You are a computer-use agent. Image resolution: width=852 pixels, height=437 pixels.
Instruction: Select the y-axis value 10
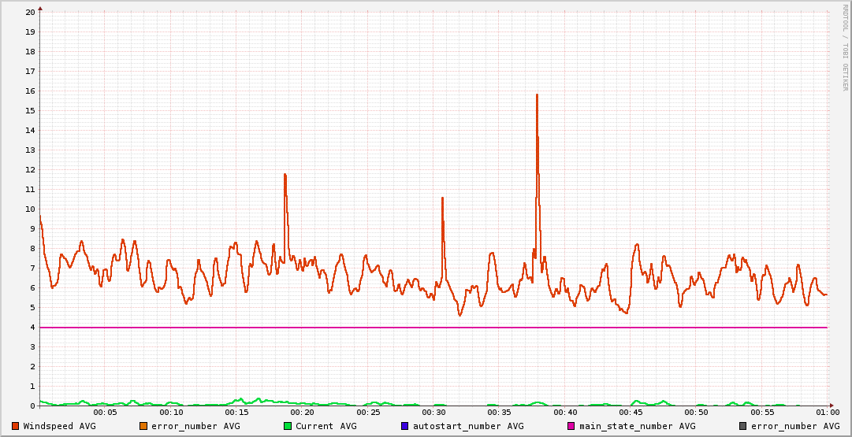(x=30, y=209)
